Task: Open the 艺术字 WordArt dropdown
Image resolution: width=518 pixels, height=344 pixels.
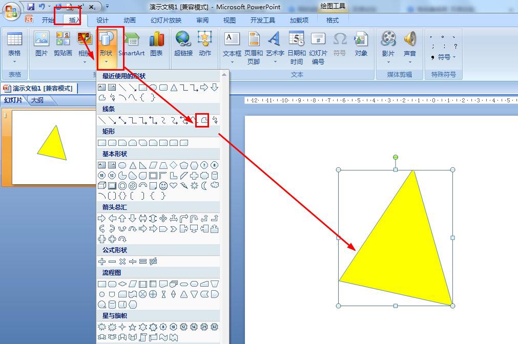Action: pos(275,62)
